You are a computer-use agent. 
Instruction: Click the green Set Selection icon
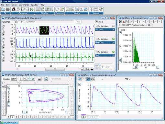[x=32, y=9]
